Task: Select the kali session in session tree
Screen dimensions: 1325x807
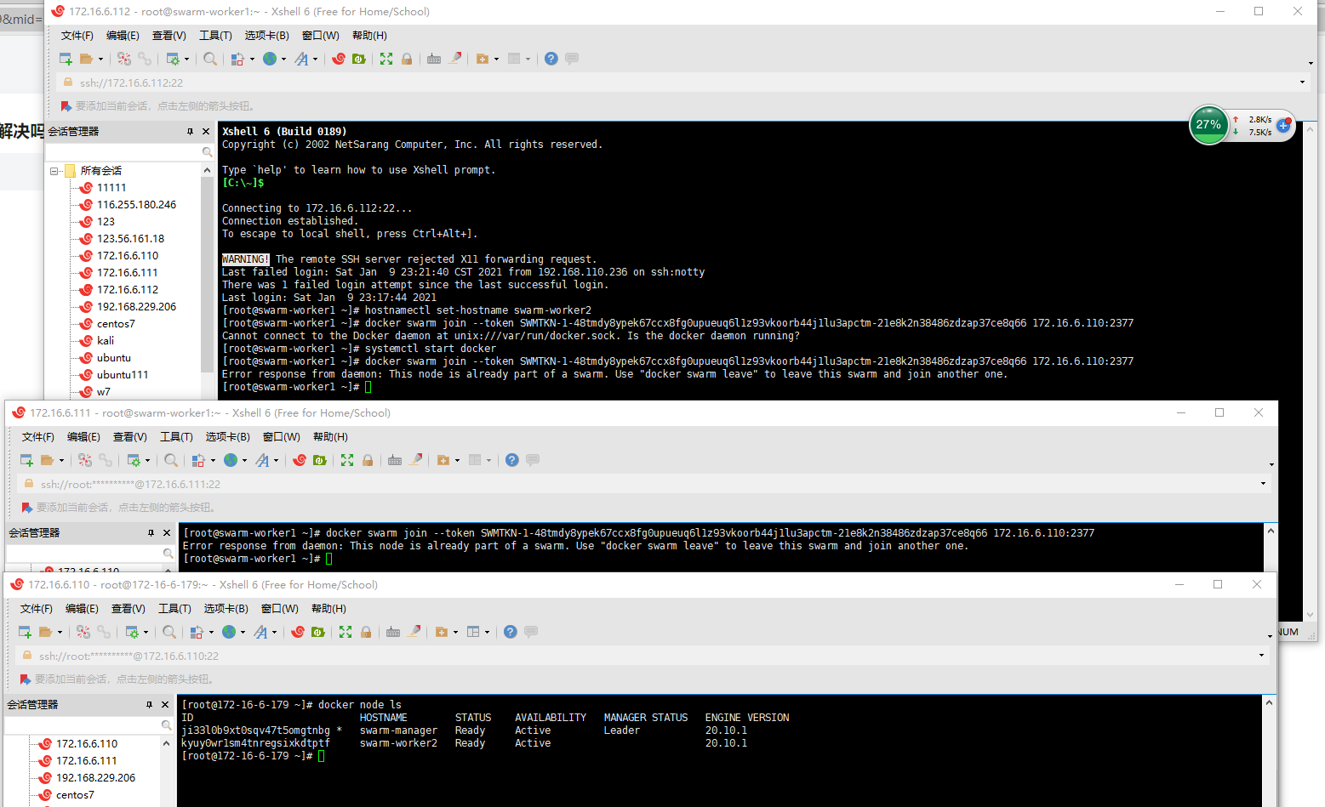Action: [x=106, y=341]
